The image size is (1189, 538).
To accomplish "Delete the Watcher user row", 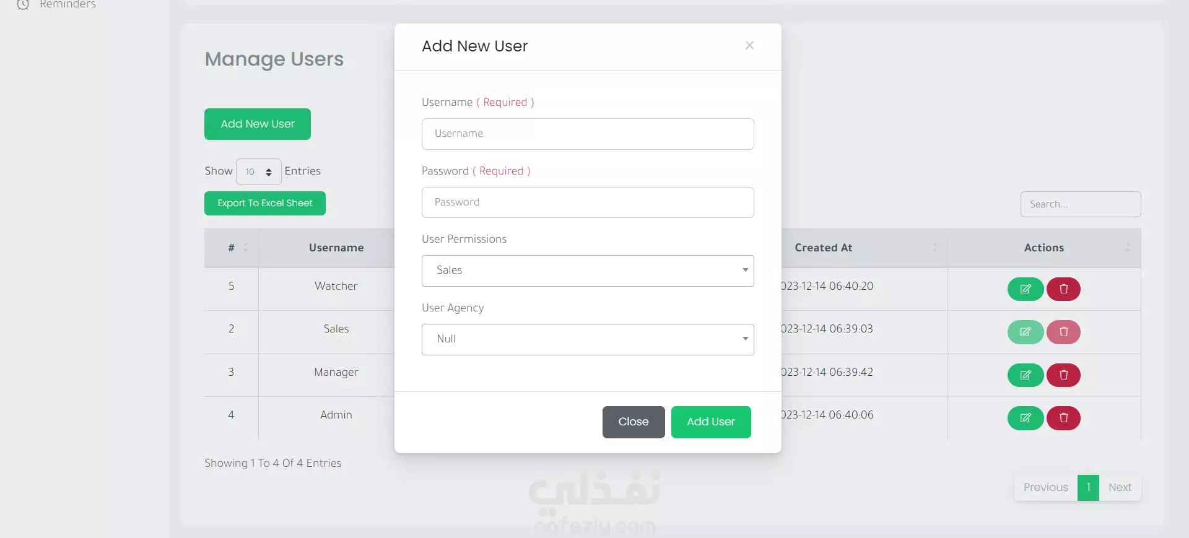I will (1063, 289).
